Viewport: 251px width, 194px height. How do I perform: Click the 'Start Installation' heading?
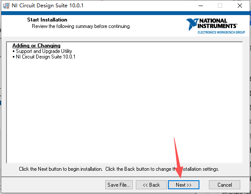[47, 20]
